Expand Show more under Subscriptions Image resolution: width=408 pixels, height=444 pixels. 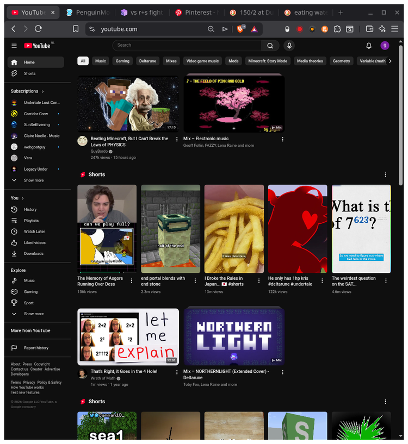(36, 180)
